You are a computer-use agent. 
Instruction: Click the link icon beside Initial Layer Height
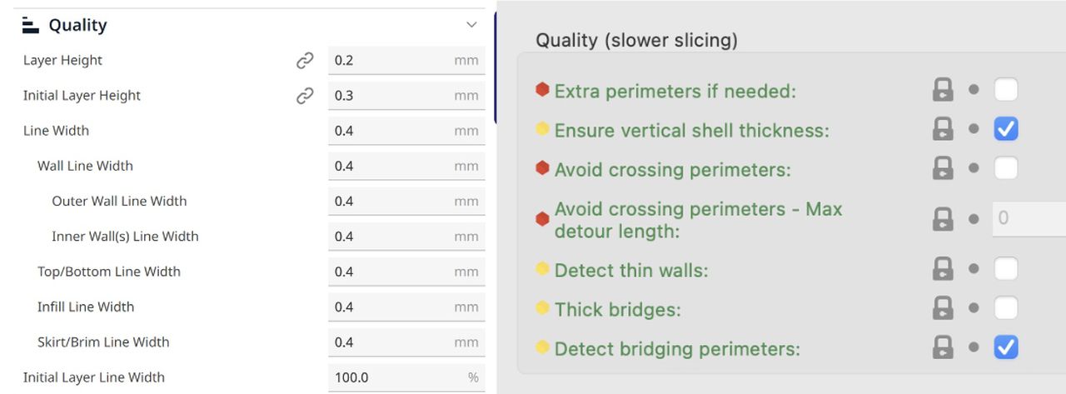tap(305, 96)
